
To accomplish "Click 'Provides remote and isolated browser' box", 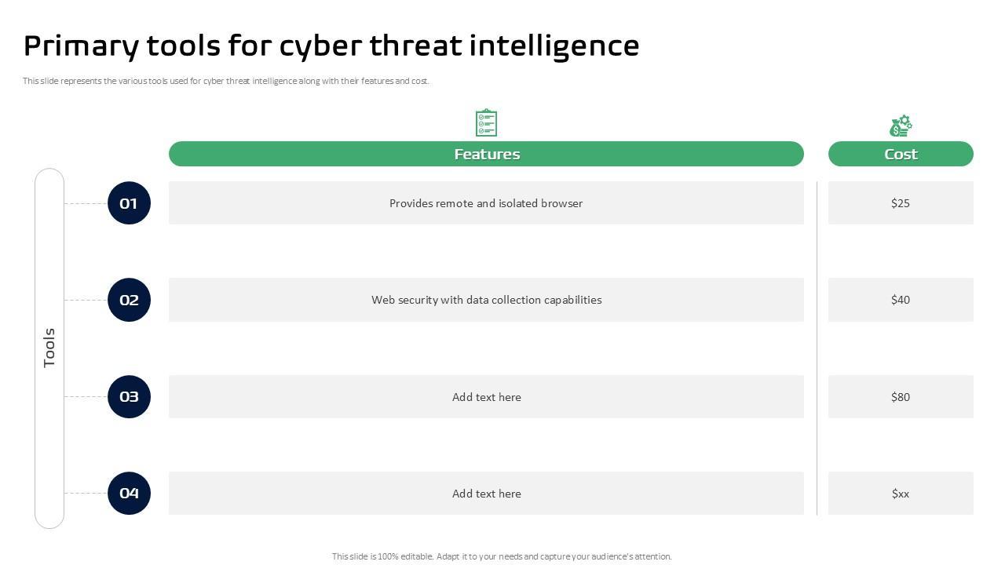I will [486, 203].
